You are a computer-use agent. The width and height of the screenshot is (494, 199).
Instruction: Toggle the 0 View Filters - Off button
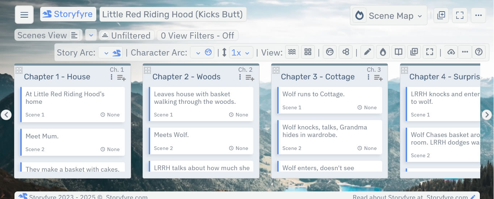[197, 36]
